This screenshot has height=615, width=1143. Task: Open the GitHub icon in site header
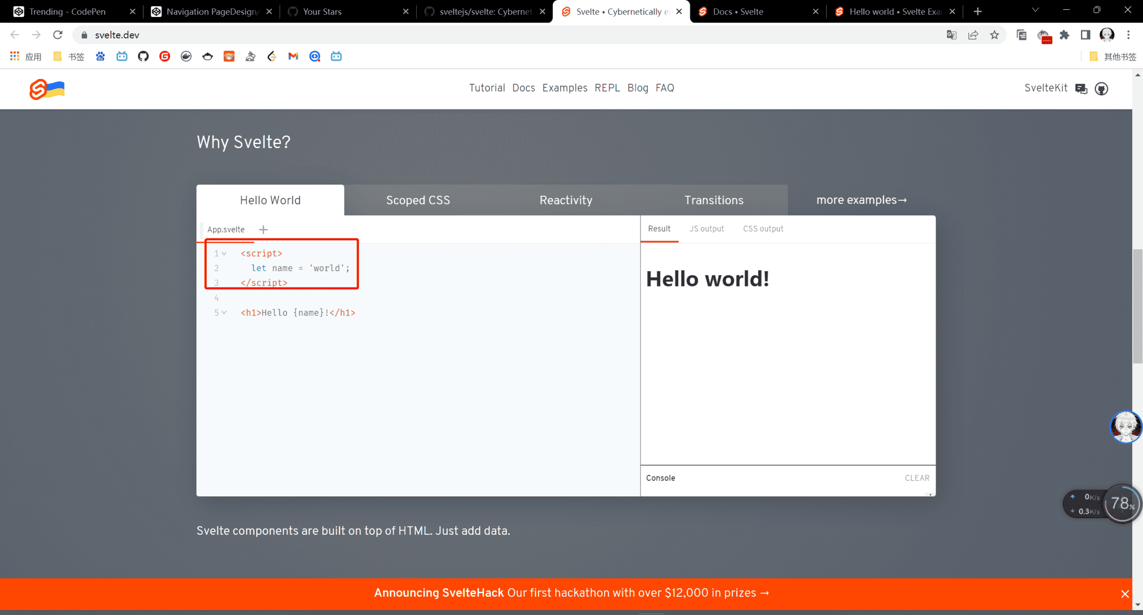(x=1101, y=89)
